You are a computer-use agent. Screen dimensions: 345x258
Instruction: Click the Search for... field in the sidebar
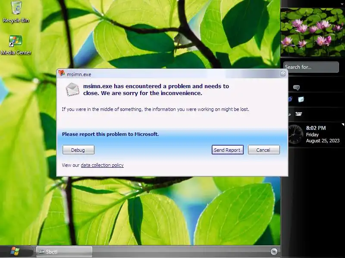coord(311,67)
